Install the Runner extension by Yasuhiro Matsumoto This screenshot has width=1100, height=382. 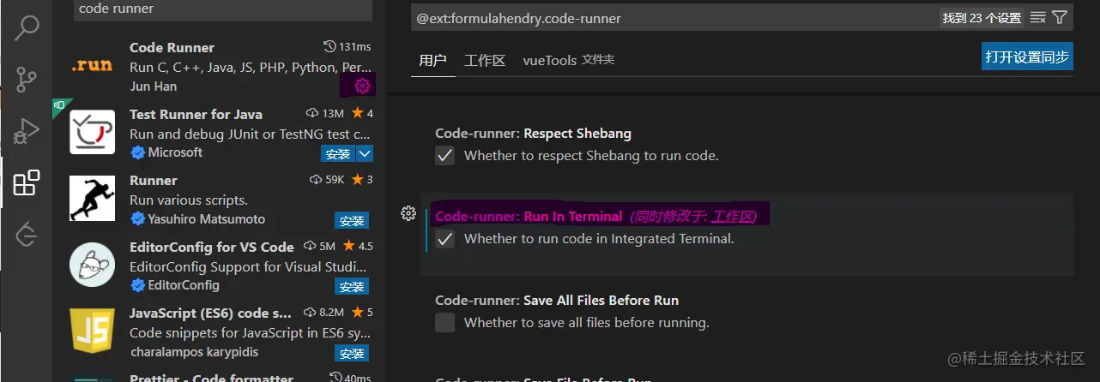[352, 220]
